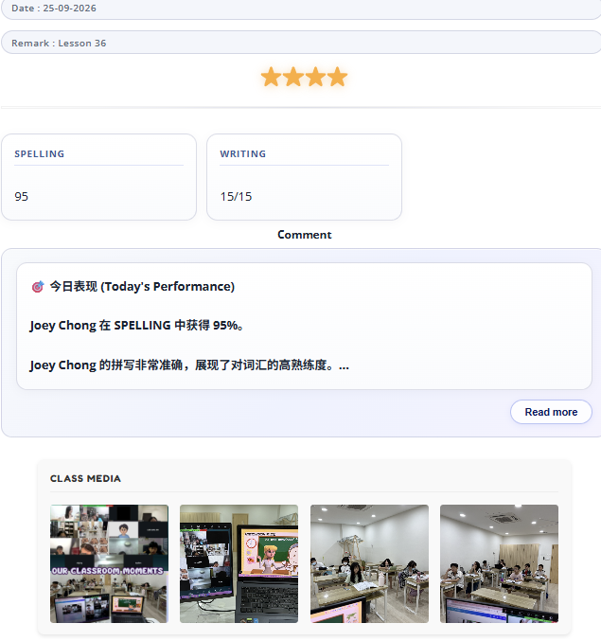Select the SPELLING score card heading

tap(39, 154)
